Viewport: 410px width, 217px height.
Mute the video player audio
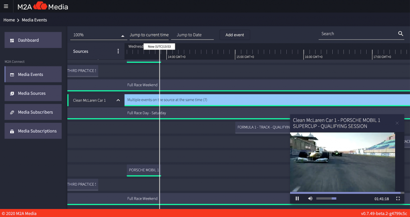(310, 199)
